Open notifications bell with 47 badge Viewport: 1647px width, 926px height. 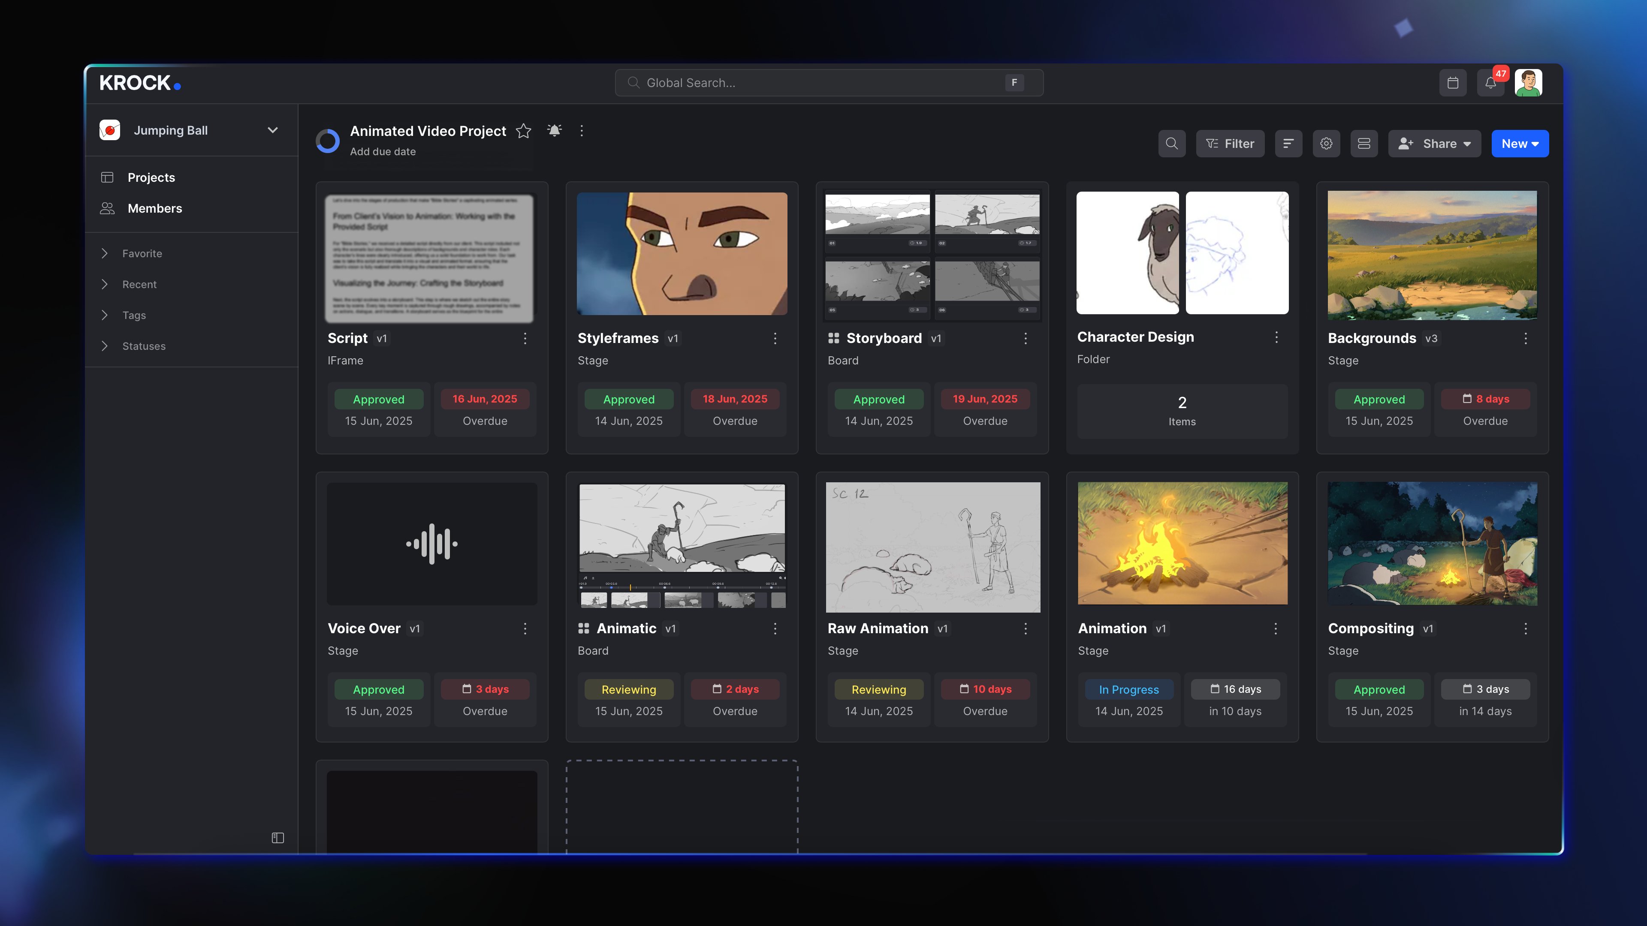[1490, 83]
